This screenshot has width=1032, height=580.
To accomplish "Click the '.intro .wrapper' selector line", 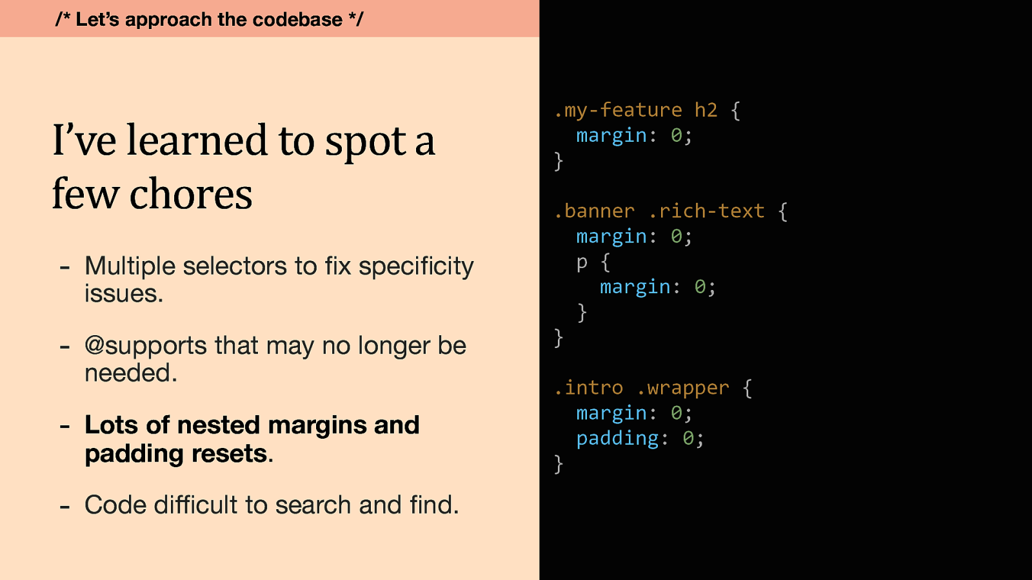I will [653, 387].
